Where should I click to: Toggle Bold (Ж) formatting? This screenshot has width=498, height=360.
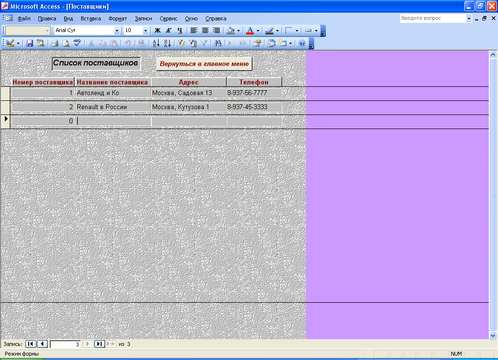158,31
